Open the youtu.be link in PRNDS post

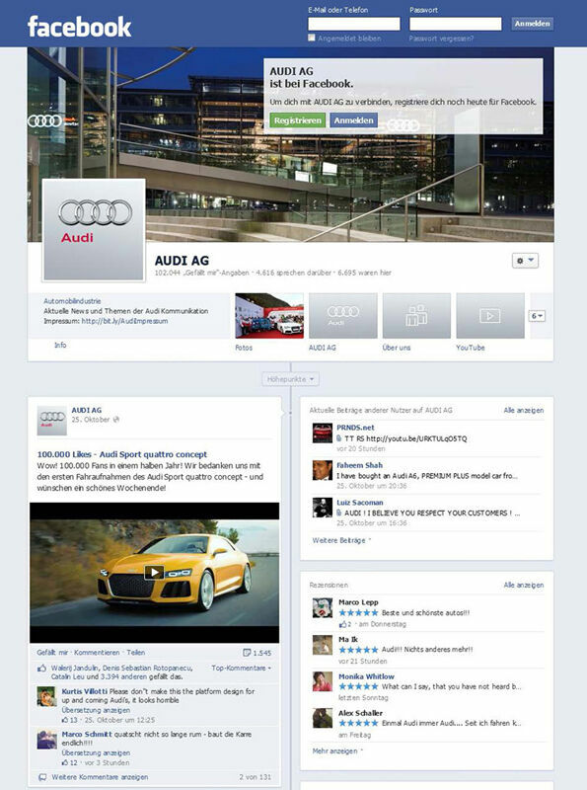[x=416, y=438]
